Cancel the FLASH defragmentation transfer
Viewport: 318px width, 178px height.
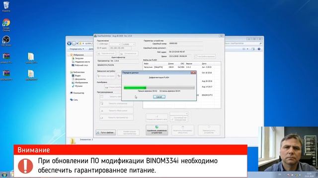[x=159, y=97]
